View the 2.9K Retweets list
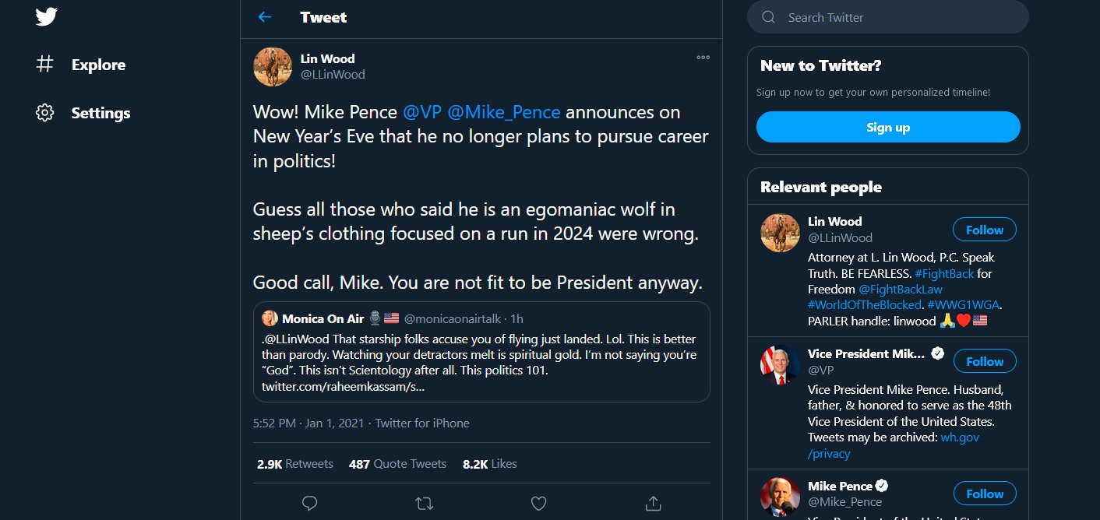The width and height of the screenshot is (1100, 520). coord(295,464)
